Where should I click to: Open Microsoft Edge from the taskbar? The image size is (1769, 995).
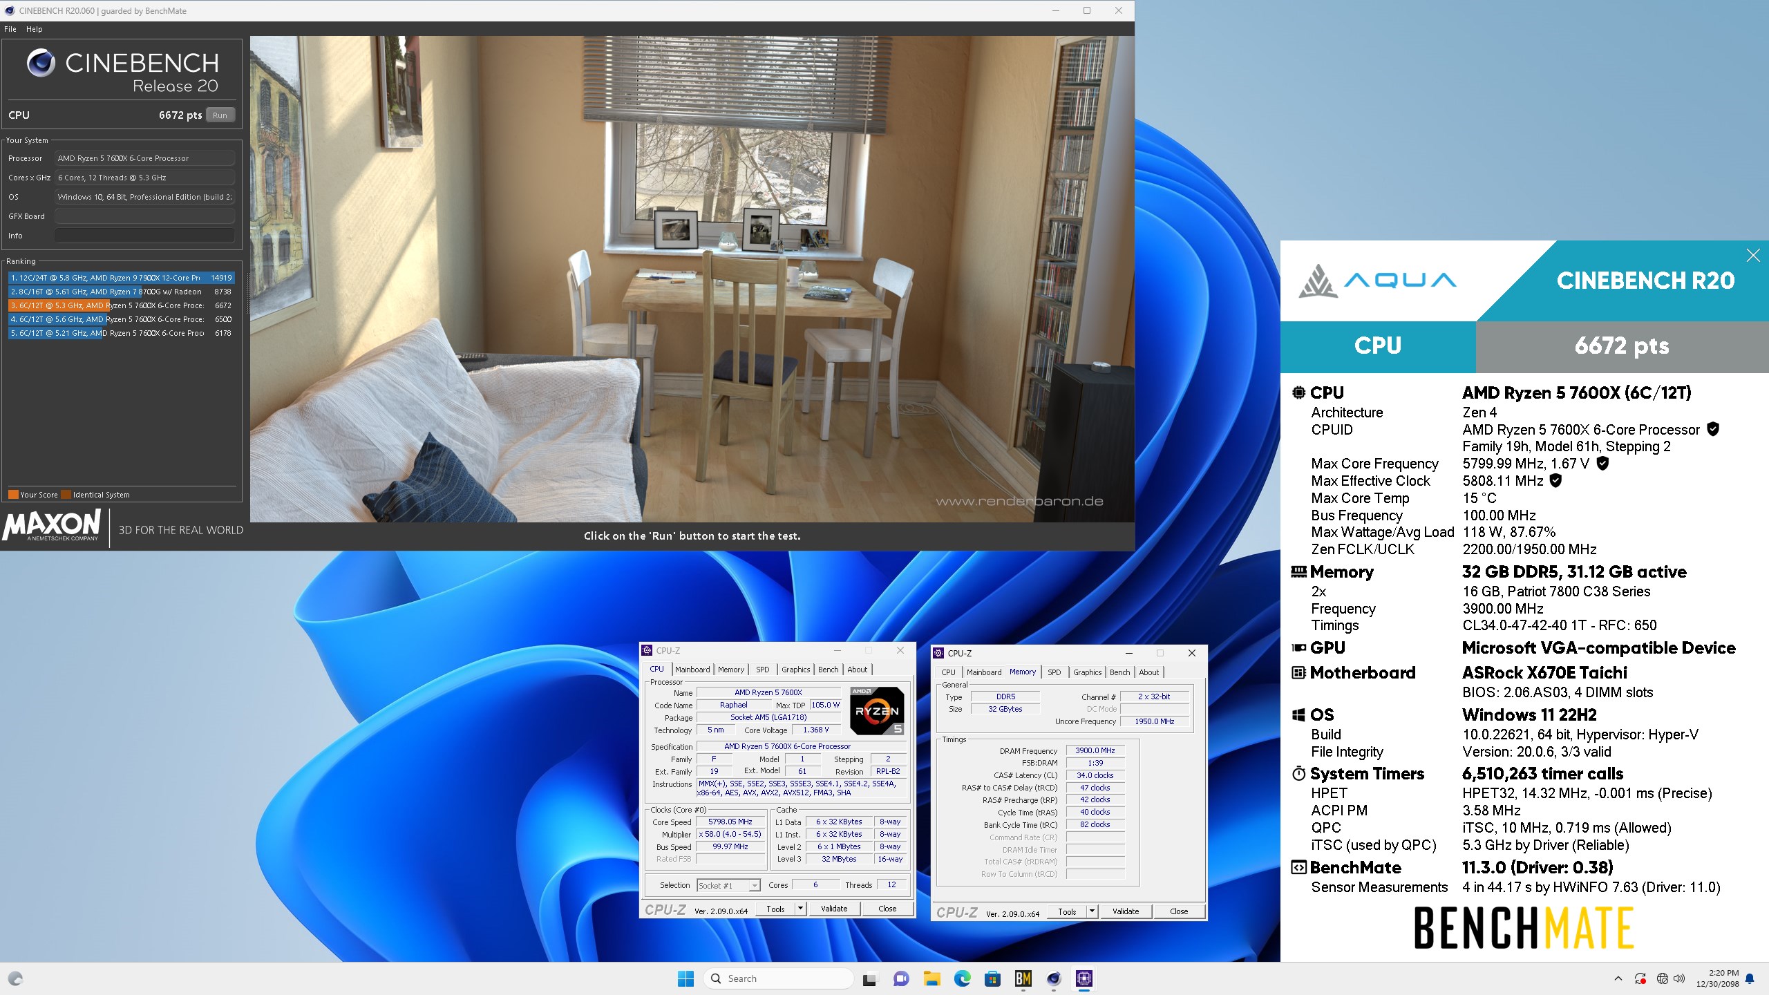962,978
